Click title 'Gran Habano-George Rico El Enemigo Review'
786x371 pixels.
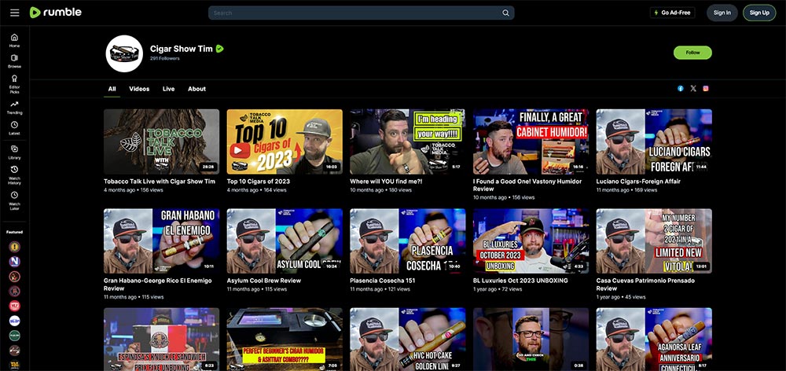(158, 285)
